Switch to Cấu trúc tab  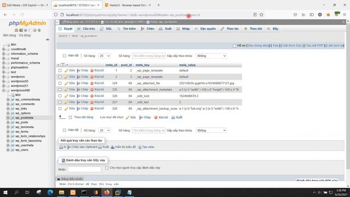86,28
